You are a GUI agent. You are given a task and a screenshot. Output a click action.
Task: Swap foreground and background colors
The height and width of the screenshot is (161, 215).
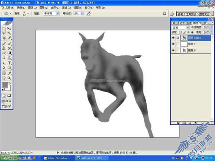(10, 83)
